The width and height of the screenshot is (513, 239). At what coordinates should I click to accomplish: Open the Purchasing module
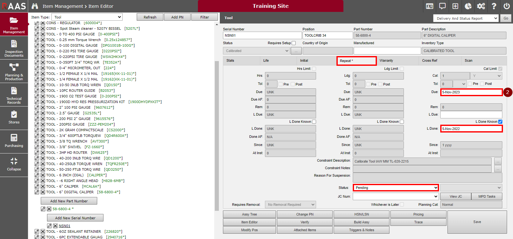coord(14,141)
